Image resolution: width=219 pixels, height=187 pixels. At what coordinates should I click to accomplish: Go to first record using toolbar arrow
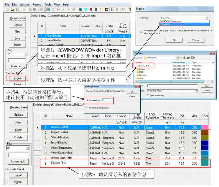tap(58, 10)
